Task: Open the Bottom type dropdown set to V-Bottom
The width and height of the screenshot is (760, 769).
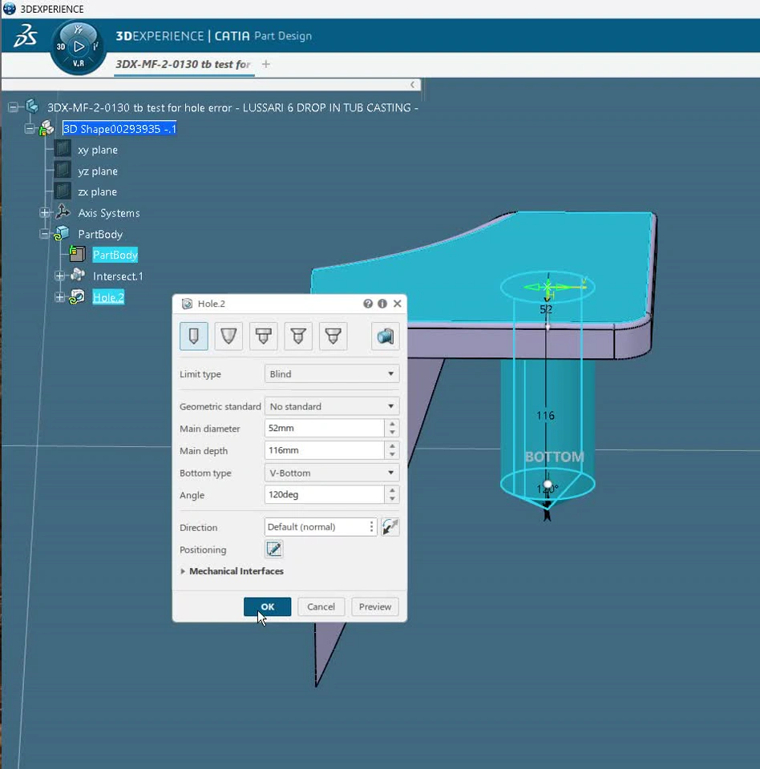Action: click(x=331, y=473)
